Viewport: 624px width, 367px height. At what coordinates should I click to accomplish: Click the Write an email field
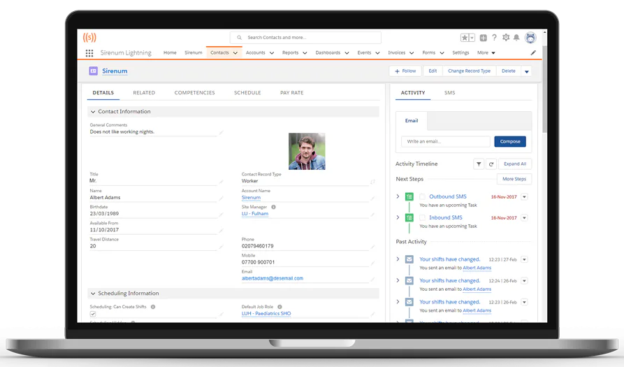pos(446,142)
